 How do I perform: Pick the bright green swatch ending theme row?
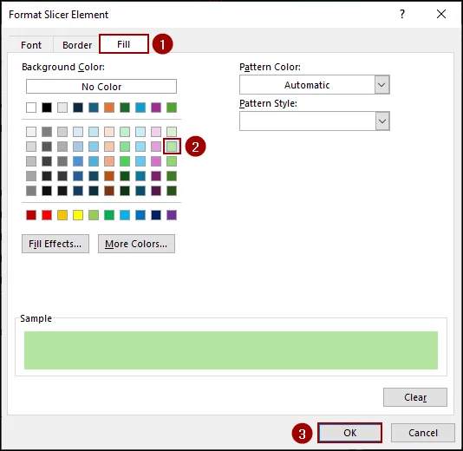tap(172, 108)
